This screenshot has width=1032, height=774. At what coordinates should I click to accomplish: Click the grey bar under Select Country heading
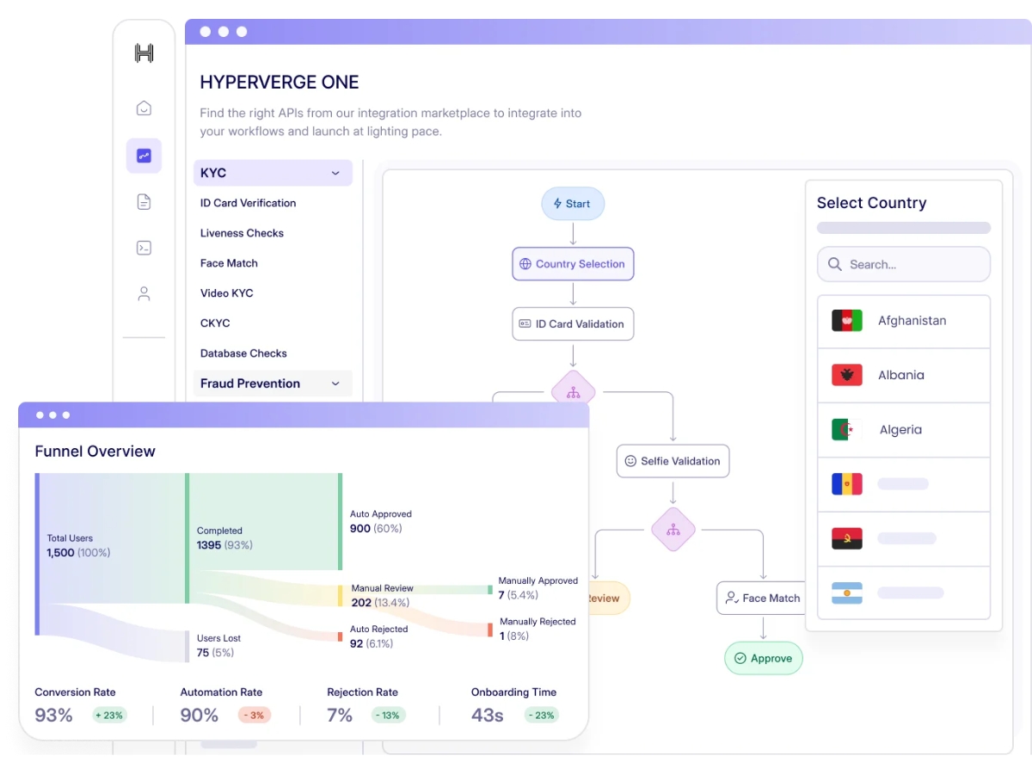point(904,228)
